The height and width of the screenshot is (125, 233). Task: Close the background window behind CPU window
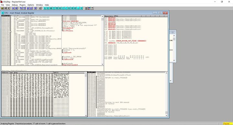coord(172,32)
